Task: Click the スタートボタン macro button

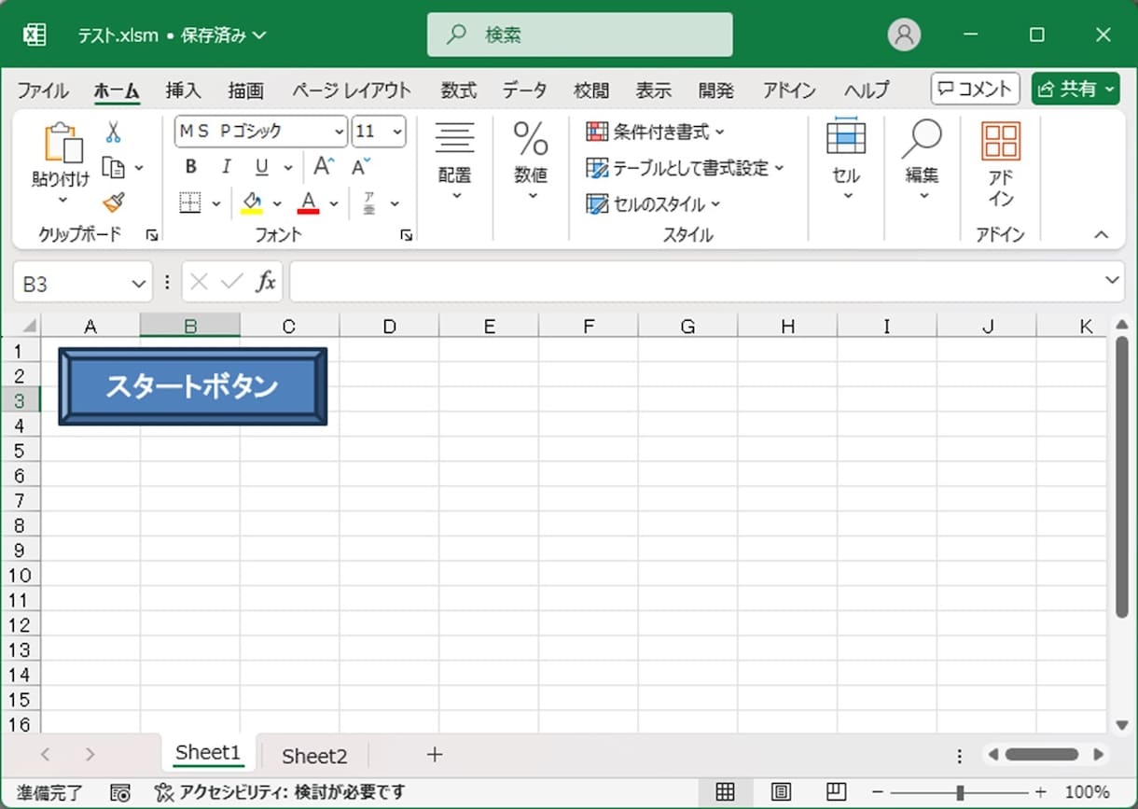Action: [192, 386]
